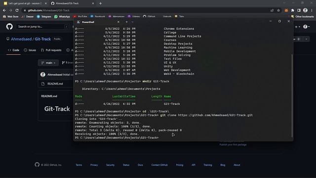316x178 pixels.
Task: Open the Terms footer link
Action: [79, 165]
